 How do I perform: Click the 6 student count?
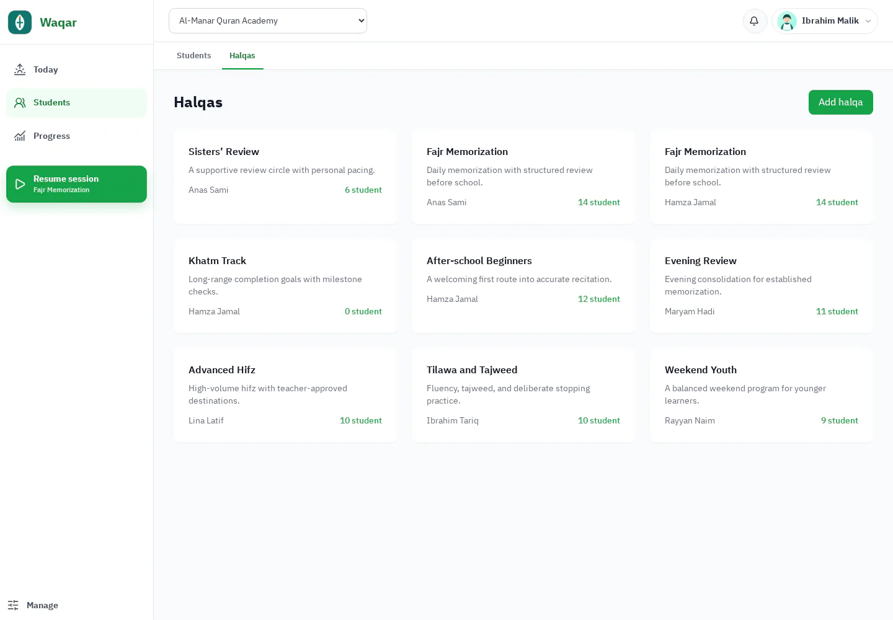click(x=363, y=190)
